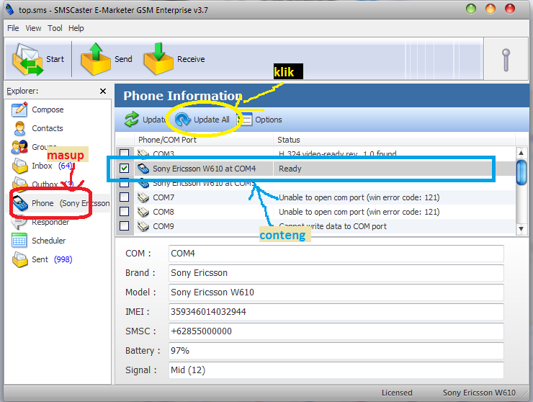Click the Send button label
533x402 pixels.
(x=123, y=59)
